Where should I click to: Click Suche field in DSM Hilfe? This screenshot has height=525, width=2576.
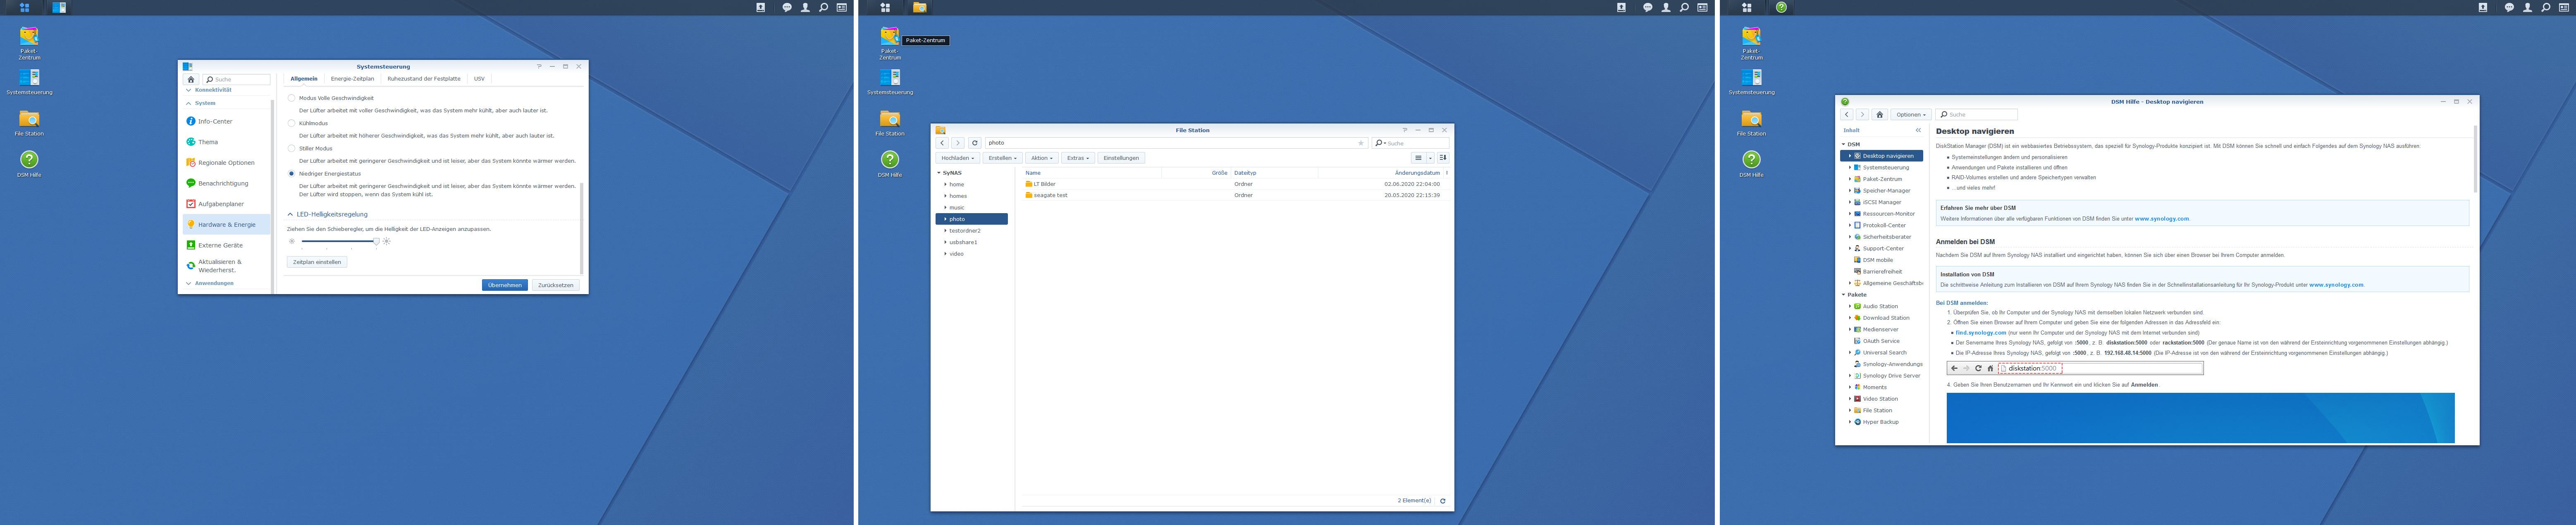1977,115
